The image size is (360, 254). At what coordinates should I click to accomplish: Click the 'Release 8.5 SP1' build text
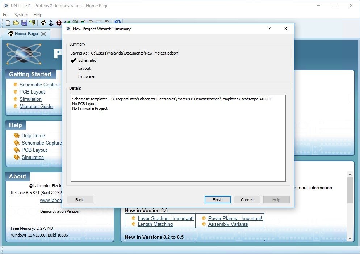coord(37,193)
